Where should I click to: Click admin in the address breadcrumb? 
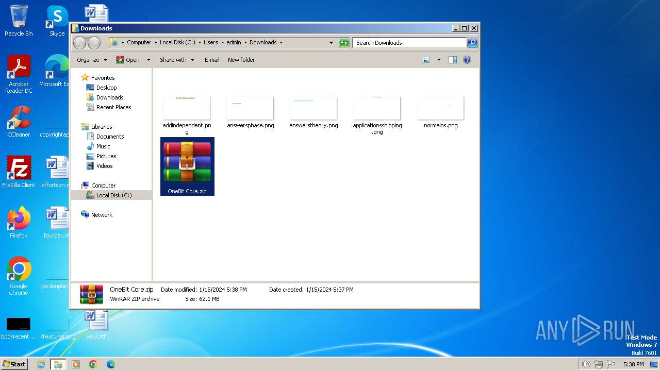coord(234,43)
